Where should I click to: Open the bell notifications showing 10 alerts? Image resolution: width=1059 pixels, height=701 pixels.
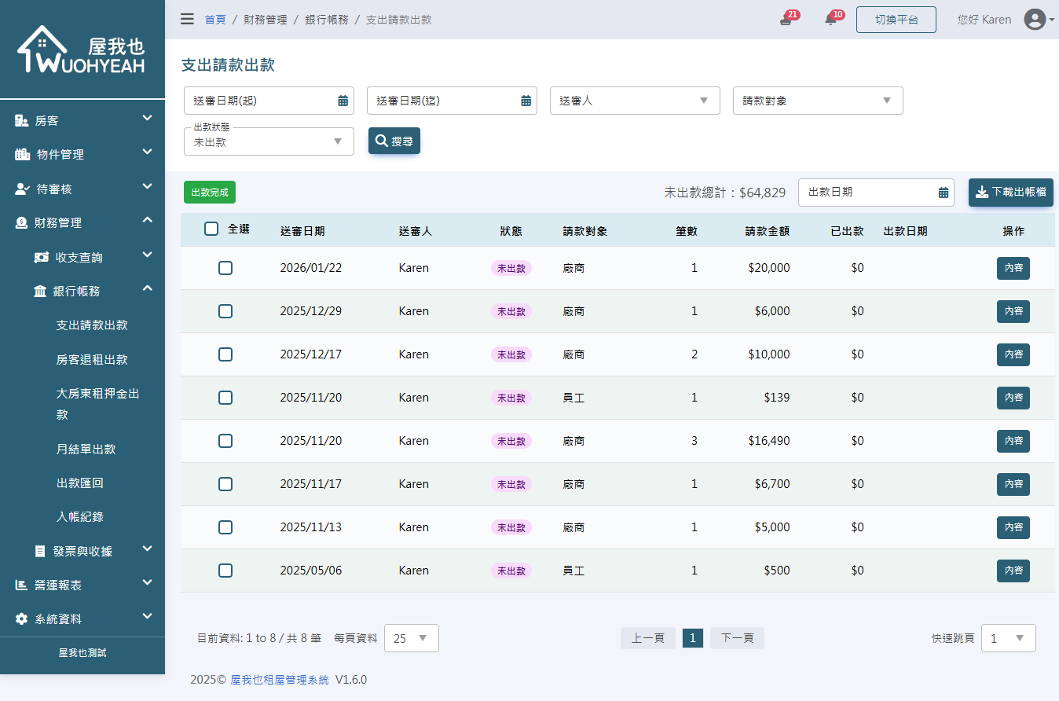830,20
